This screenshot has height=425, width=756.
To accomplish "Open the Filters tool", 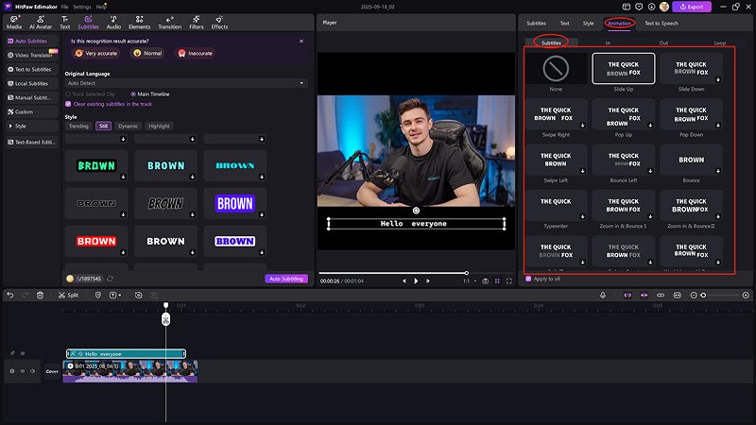I will pyautogui.click(x=196, y=22).
